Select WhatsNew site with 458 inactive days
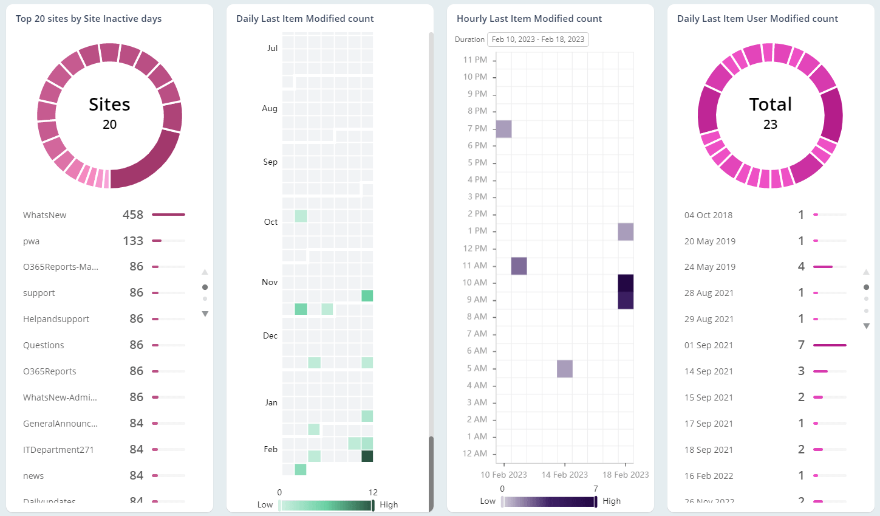 [44, 215]
